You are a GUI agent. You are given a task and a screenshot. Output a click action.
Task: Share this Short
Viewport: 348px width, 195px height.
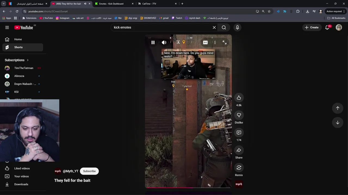(x=239, y=150)
